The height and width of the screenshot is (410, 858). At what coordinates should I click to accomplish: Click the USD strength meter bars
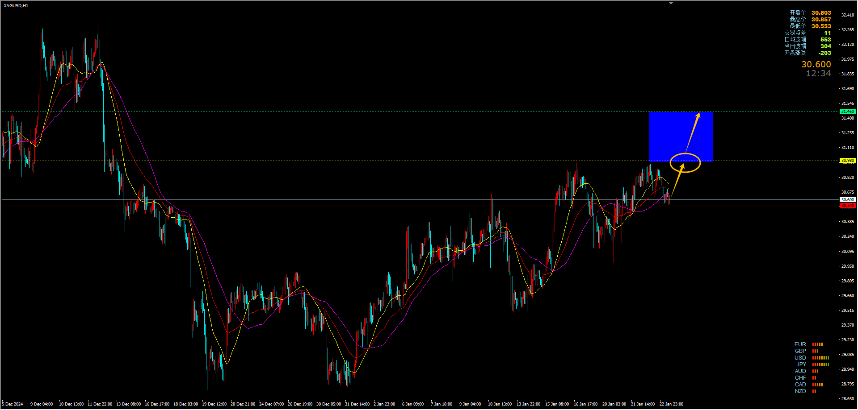tap(820, 358)
